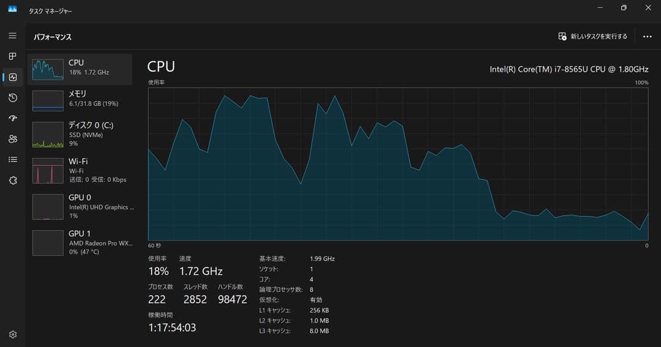Select ディスク 0 (C:) in the list
Screen dimensions: 661x347
pos(80,135)
